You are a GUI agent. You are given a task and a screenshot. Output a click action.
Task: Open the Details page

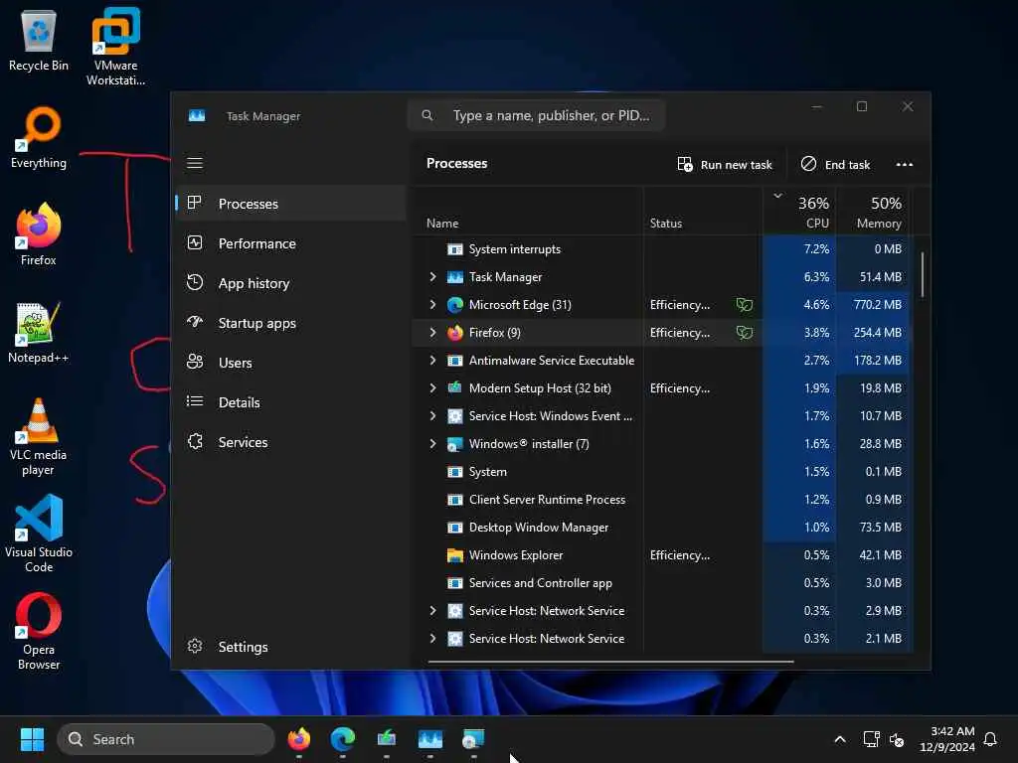click(291, 402)
